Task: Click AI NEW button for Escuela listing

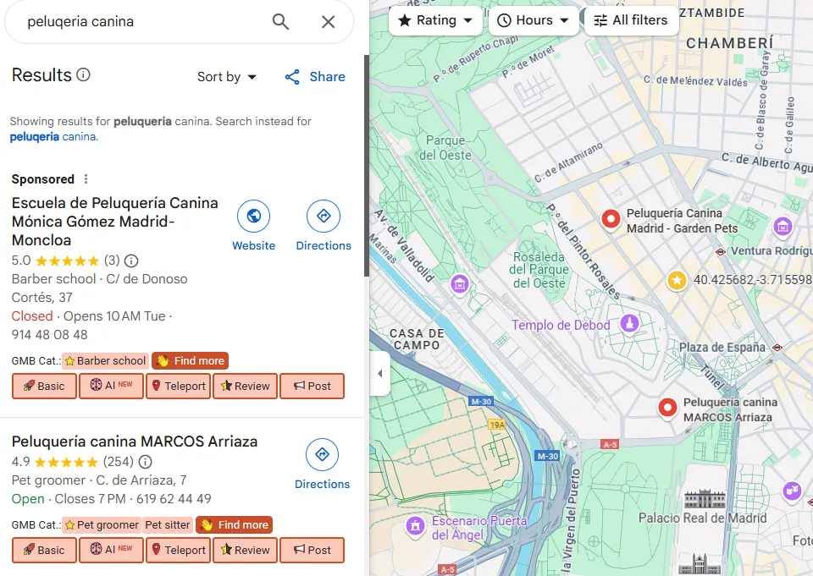Action: [111, 386]
